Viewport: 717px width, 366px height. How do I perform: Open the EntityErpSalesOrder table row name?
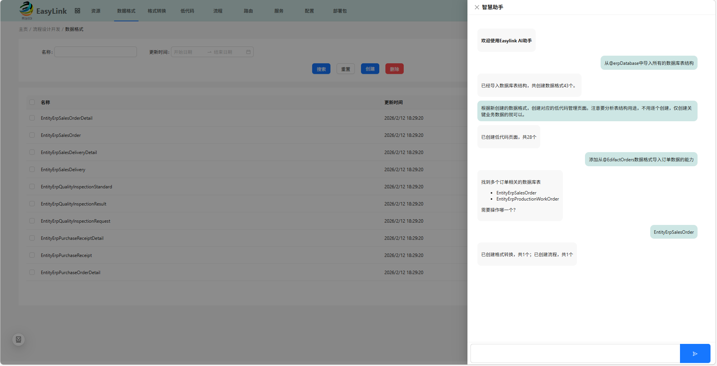click(61, 135)
